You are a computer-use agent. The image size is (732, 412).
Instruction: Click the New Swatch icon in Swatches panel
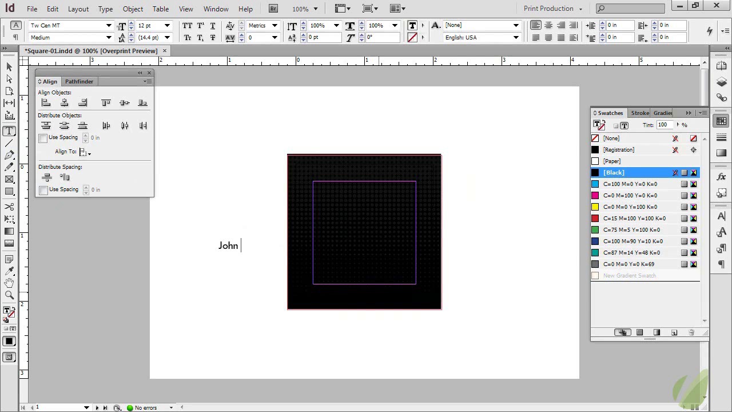tap(674, 332)
